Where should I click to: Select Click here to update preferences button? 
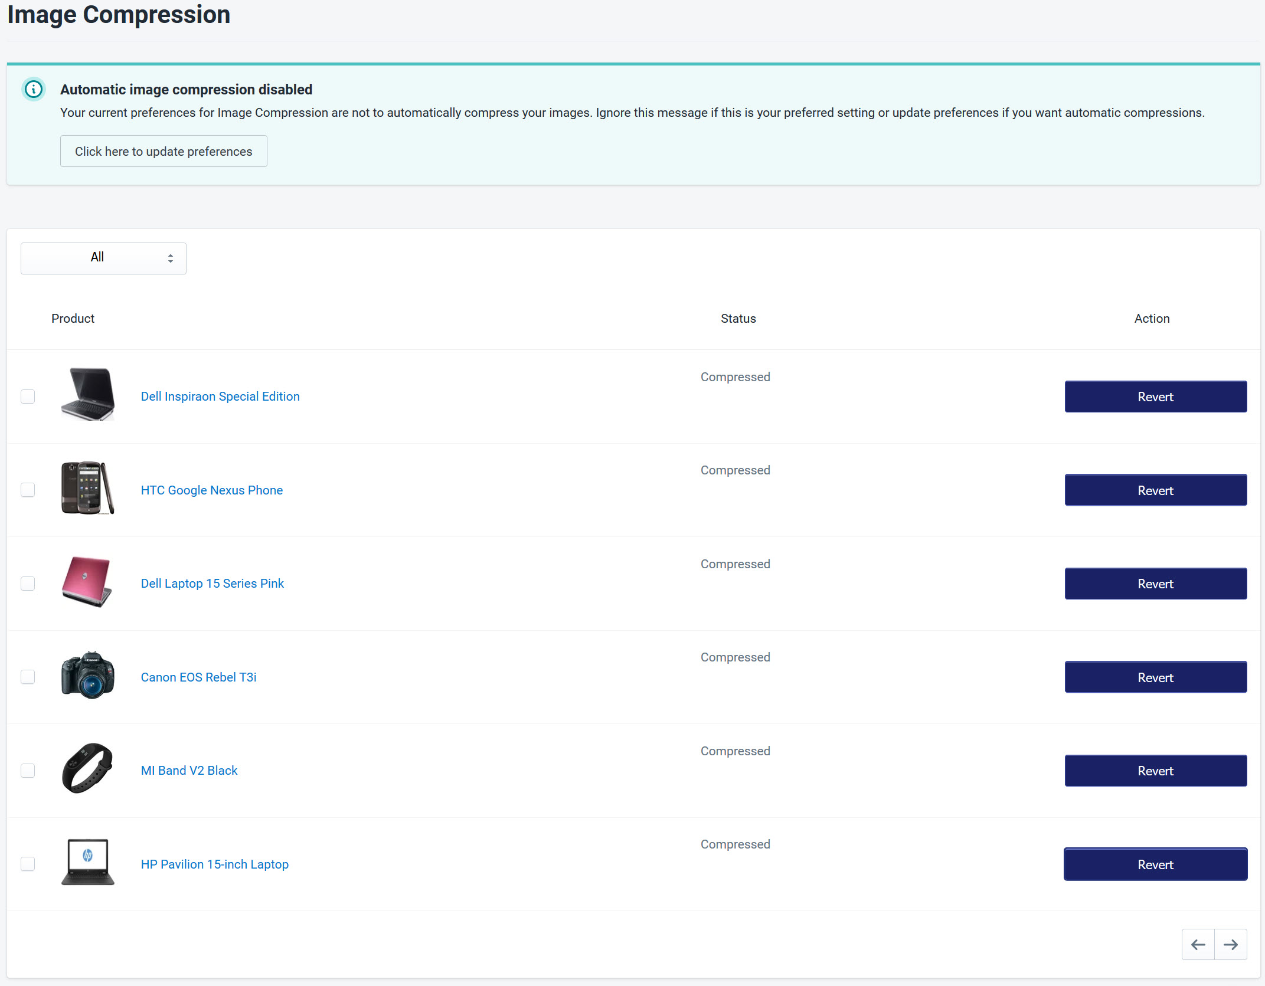coord(164,151)
